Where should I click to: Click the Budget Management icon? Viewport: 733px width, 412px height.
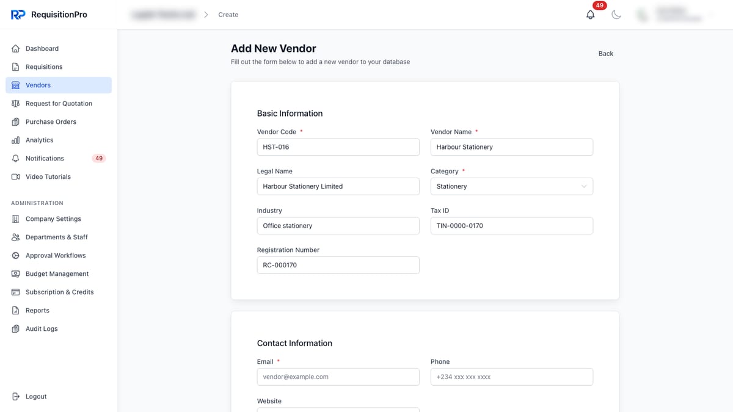(x=16, y=274)
